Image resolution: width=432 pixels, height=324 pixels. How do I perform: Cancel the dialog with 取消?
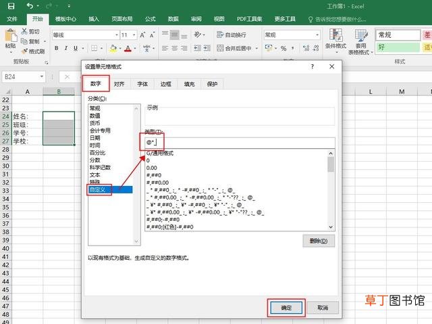click(x=323, y=308)
